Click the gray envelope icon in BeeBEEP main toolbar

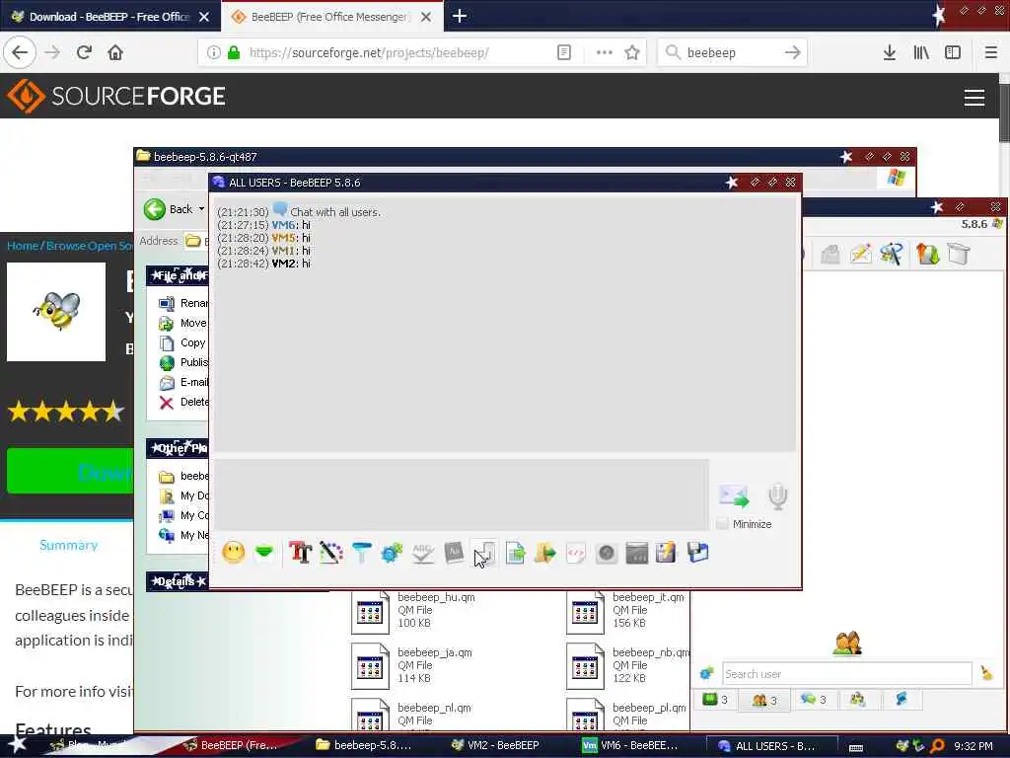point(830,254)
